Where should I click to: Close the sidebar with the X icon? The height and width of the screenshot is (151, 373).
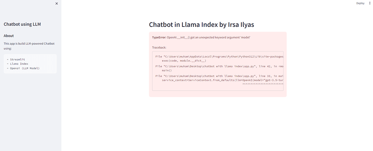[56, 4]
